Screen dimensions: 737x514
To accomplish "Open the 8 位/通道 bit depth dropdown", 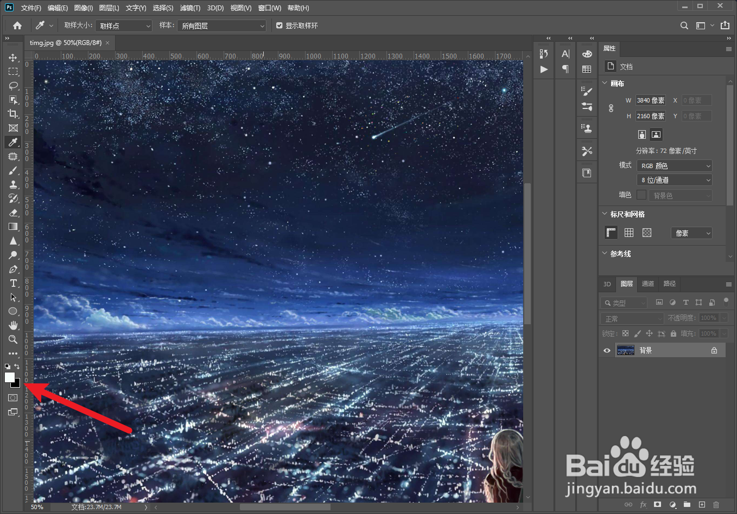I will 675,180.
